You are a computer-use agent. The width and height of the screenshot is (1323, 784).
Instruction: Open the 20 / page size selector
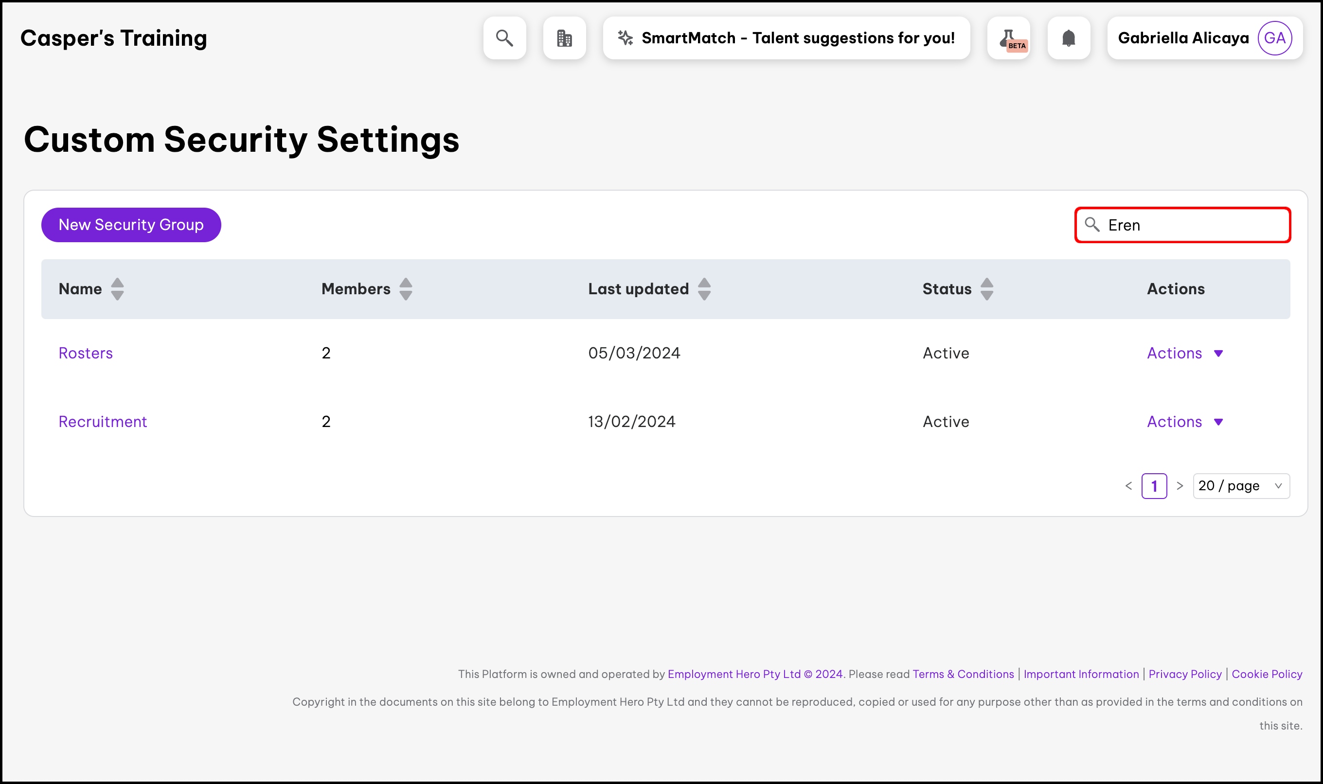(1241, 485)
